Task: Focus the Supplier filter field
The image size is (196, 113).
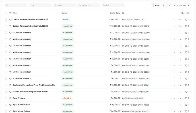Action: click(64, 5)
